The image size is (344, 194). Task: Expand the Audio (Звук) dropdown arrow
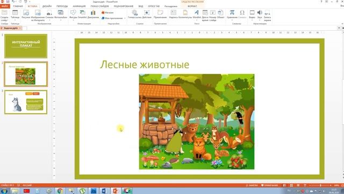pos(260,20)
